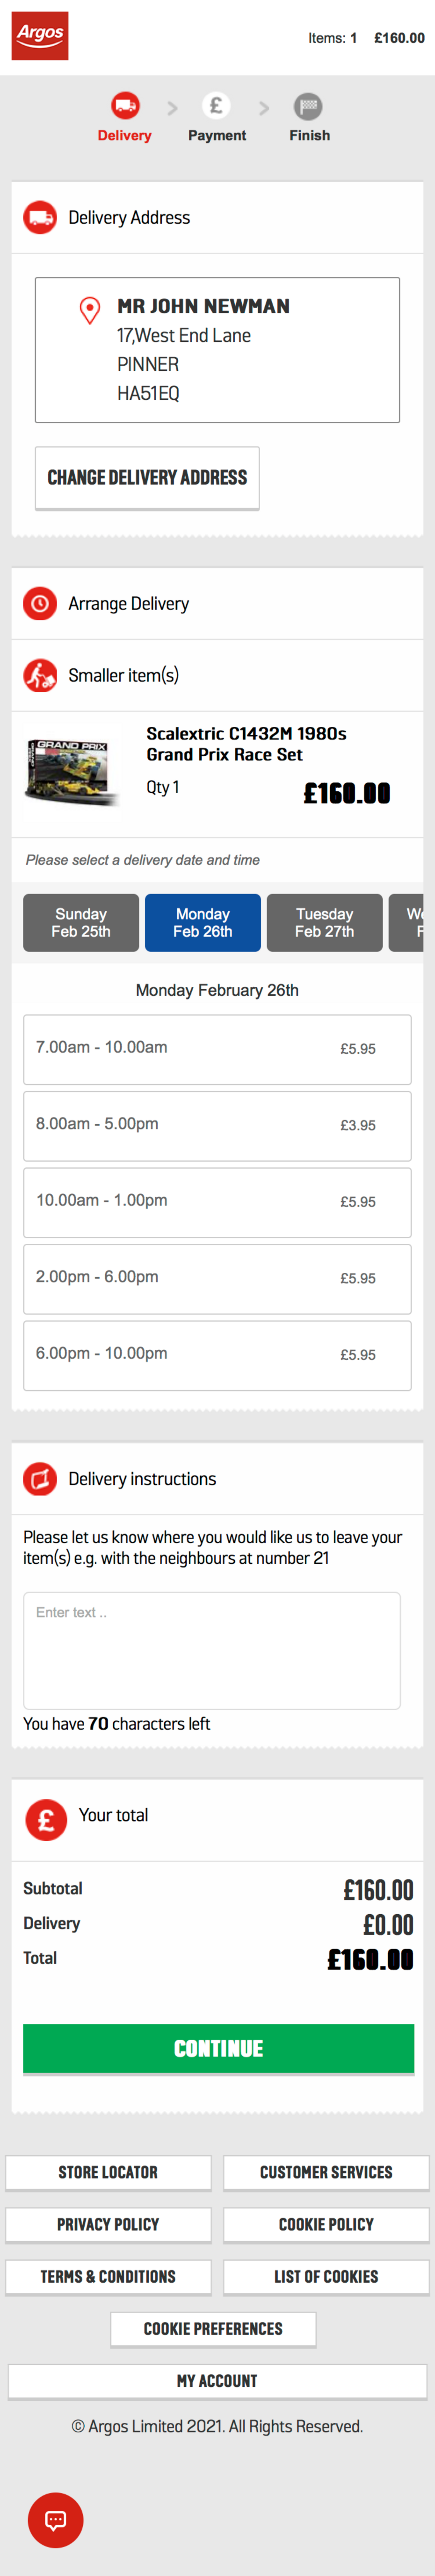
Task: Select the Tuesday Feb 27th date tab
Action: pyautogui.click(x=324, y=922)
